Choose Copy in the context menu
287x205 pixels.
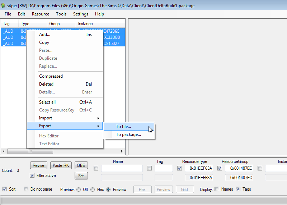click(x=65, y=42)
